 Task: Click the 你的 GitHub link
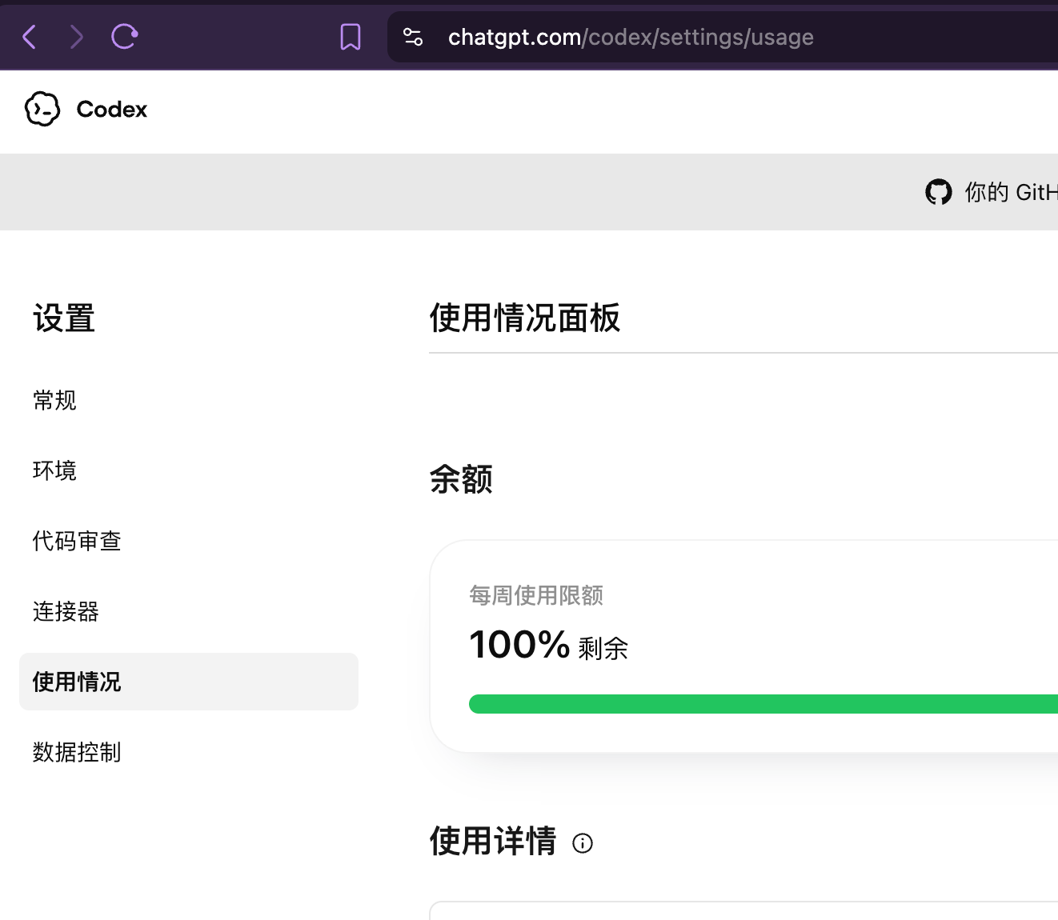(x=1011, y=192)
